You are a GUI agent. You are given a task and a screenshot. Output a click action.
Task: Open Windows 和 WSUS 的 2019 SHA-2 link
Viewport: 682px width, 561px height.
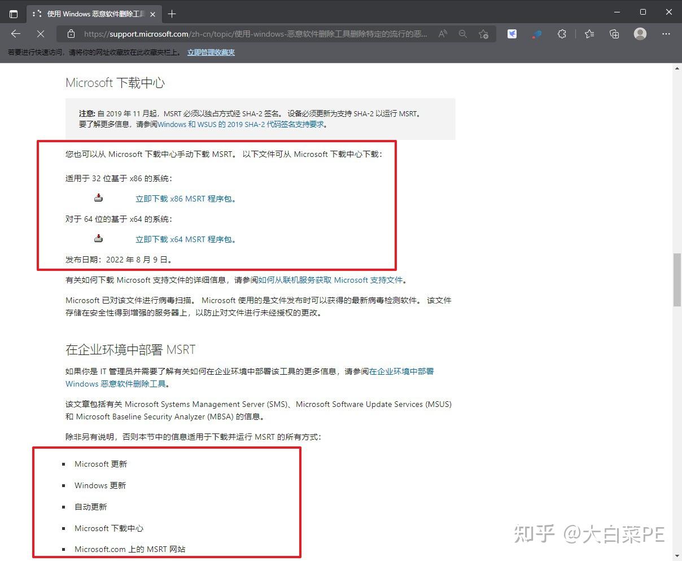click(241, 124)
